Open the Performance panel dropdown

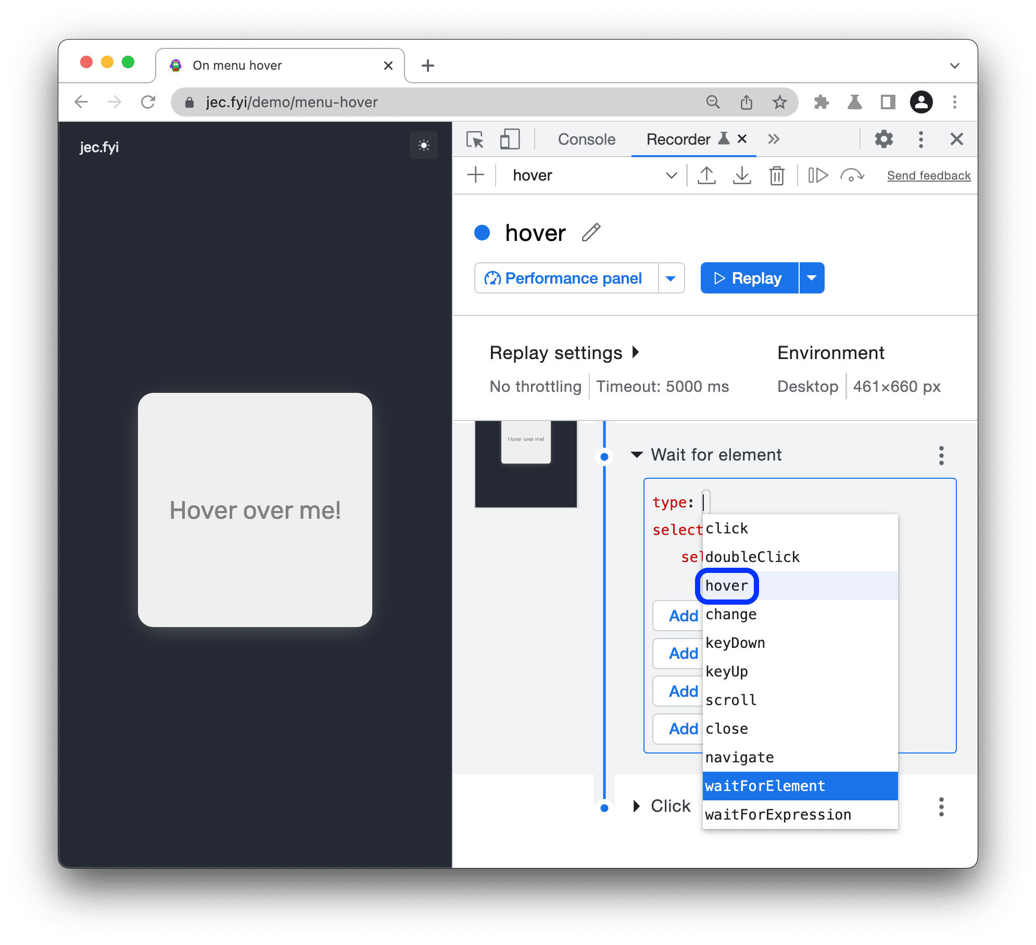[x=671, y=278]
